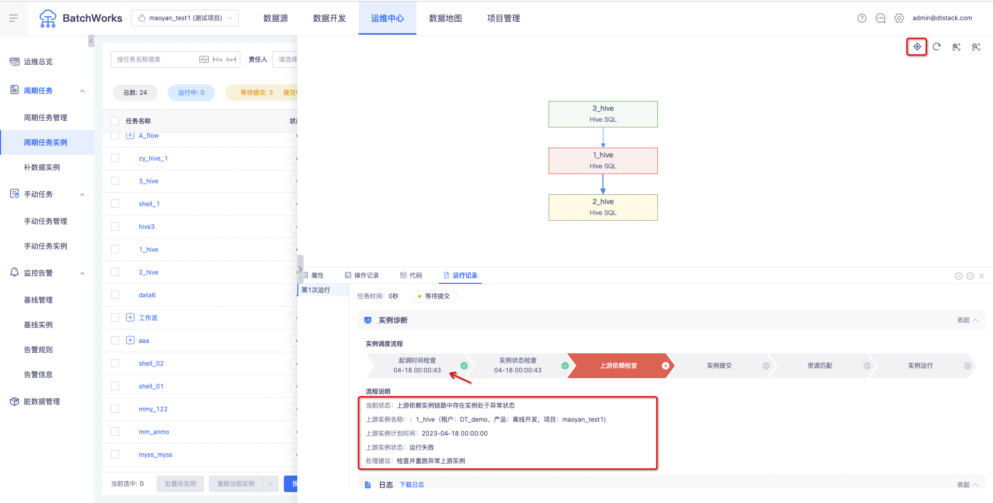Check the data6 row checkbox
This screenshot has height=503, width=993.
point(115,295)
